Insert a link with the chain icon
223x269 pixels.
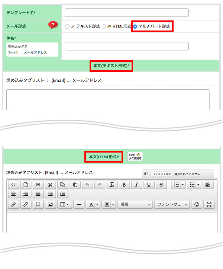pyautogui.click(x=13, y=204)
